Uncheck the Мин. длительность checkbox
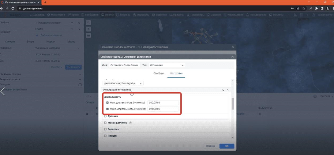 [107, 102]
